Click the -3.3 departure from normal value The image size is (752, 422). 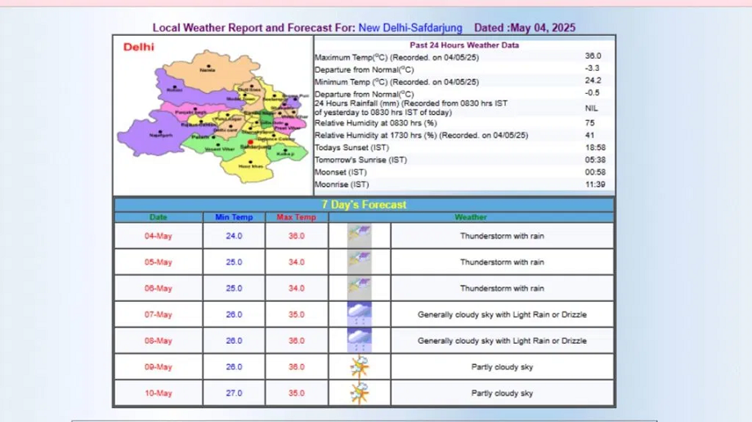(593, 68)
